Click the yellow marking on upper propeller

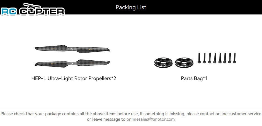click(89, 50)
